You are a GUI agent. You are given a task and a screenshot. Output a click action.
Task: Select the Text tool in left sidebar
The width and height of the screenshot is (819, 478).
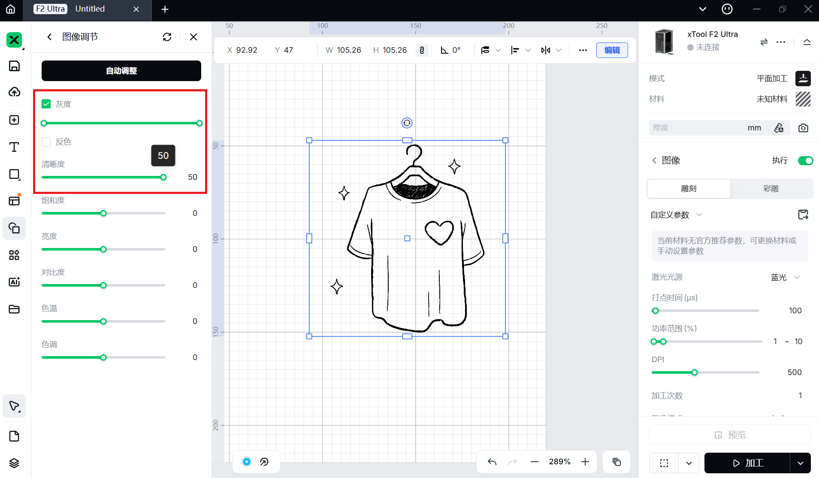[14, 147]
